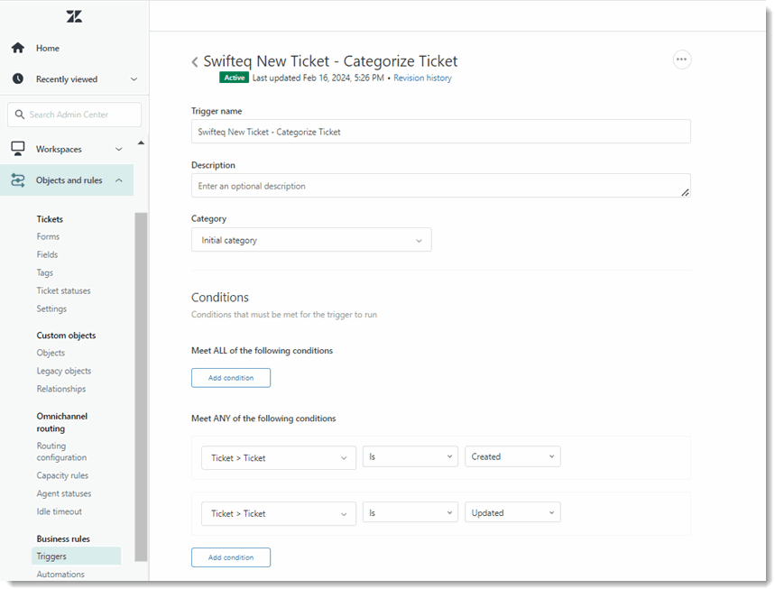Open Home in the sidebar
The height and width of the screenshot is (589, 775).
coord(48,48)
